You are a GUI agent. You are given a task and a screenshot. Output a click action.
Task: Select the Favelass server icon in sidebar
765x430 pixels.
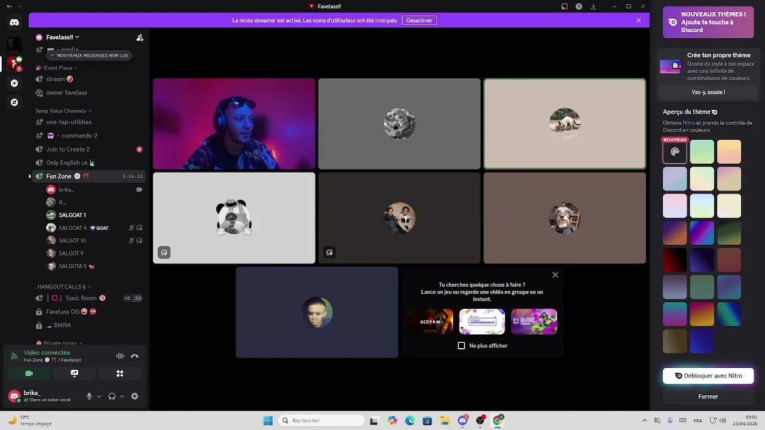click(x=14, y=63)
